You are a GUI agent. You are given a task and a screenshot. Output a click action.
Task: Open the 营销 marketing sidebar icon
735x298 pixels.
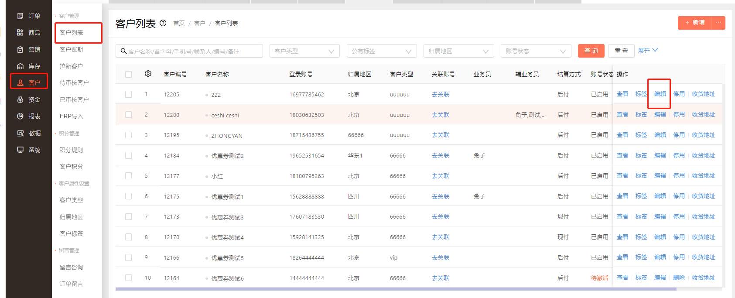click(20, 49)
